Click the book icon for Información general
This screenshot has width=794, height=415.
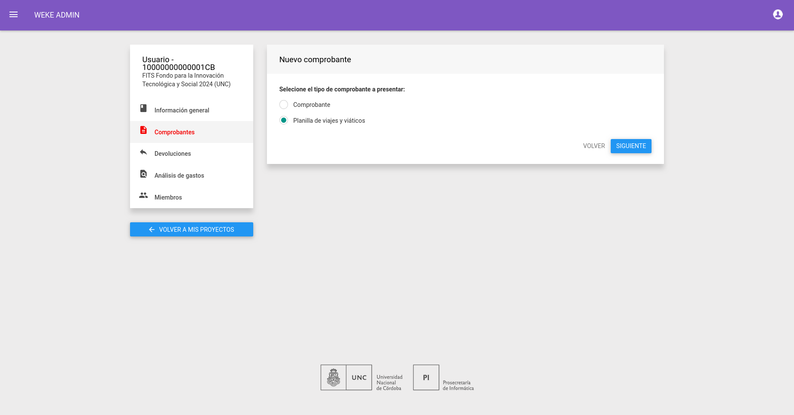click(x=143, y=108)
